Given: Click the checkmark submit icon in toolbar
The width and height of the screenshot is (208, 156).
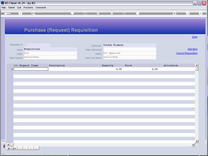Looking at the screenshot, I should 188,14.
